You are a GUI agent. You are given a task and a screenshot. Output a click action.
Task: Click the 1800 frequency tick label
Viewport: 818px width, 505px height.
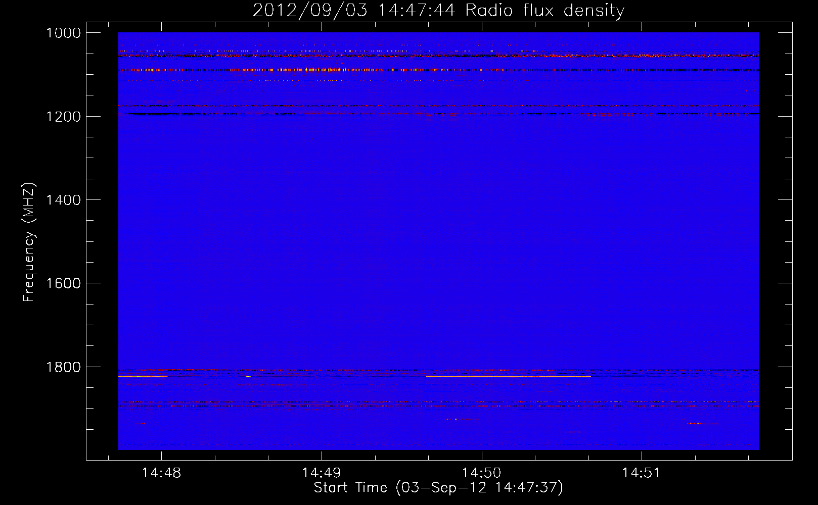coord(64,367)
